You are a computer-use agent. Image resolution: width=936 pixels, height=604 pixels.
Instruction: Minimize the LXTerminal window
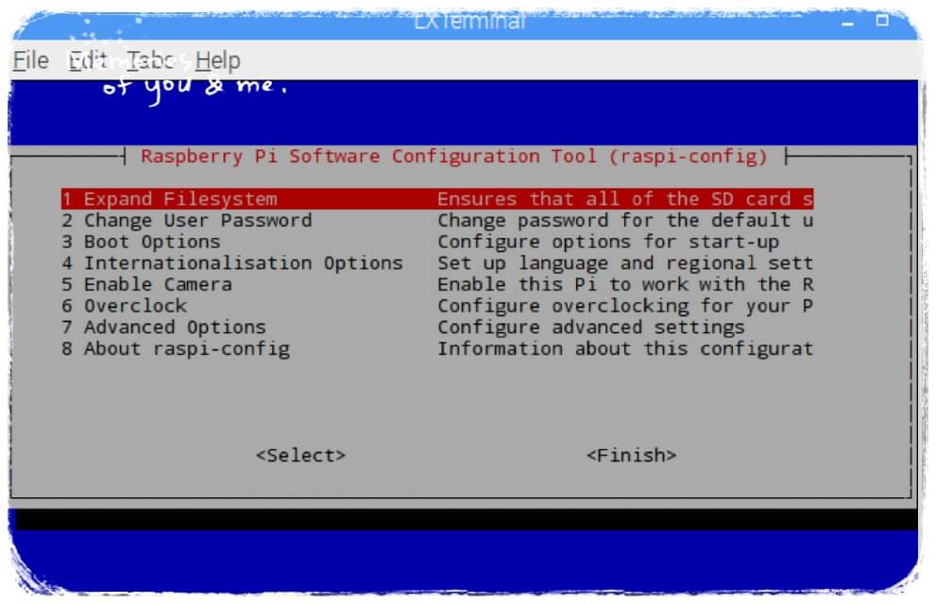click(847, 23)
